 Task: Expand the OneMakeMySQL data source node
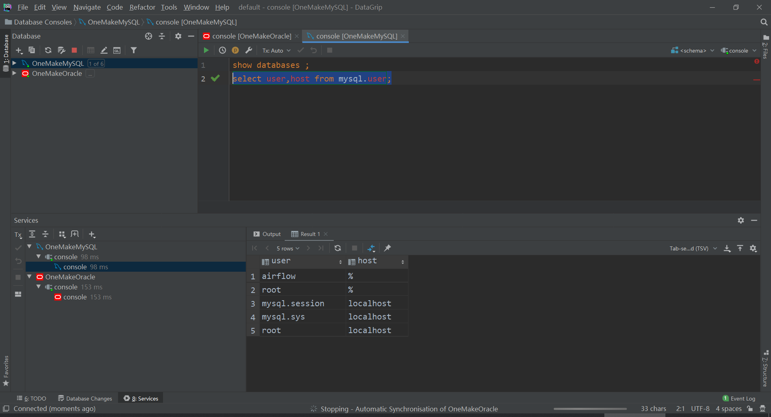(14, 63)
